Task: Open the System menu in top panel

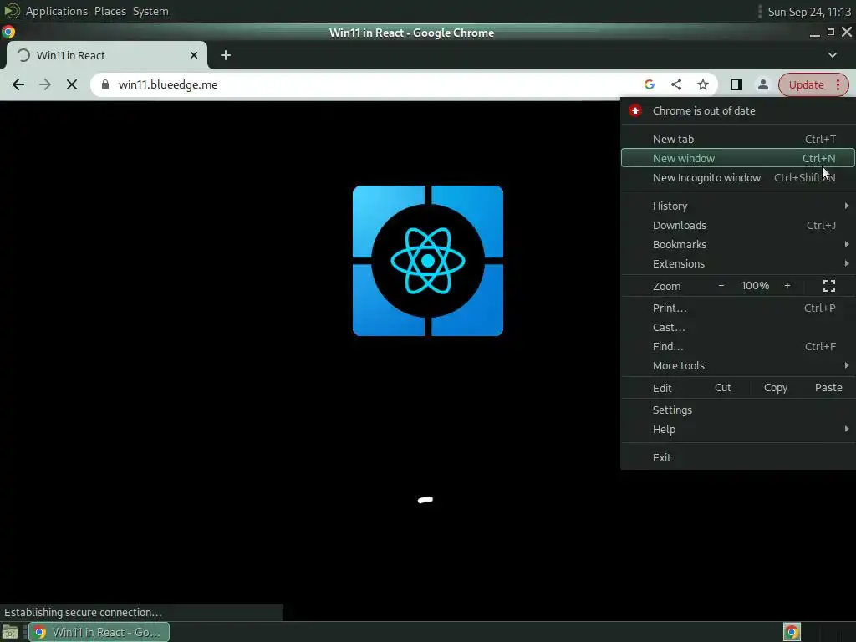Action: pyautogui.click(x=150, y=11)
